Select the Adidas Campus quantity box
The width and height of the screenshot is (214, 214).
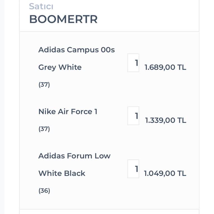pos(133,63)
